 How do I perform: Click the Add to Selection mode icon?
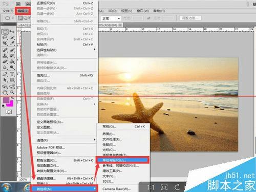25,18
